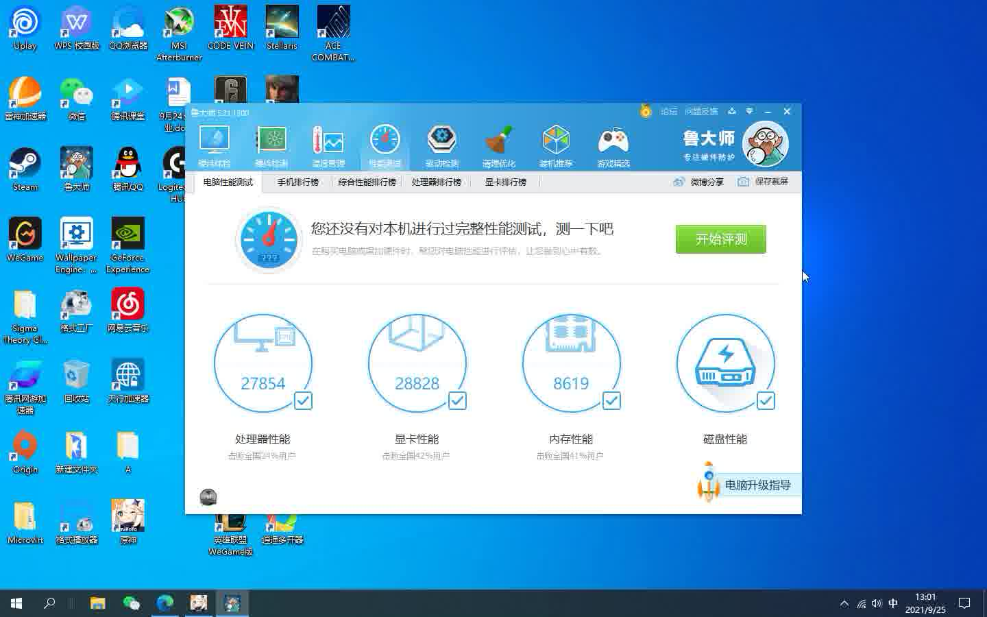Start benchmark with 开始评测 button
This screenshot has width=987, height=617.
(721, 239)
